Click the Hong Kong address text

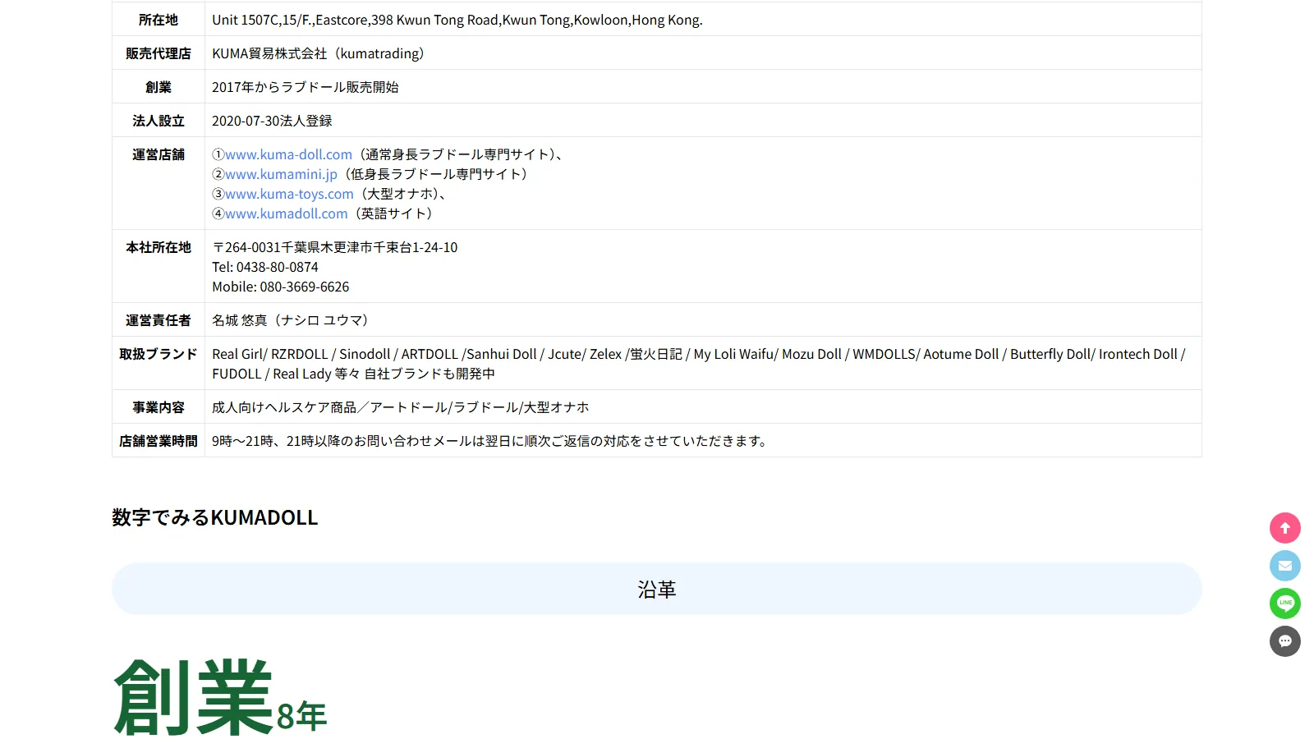tap(457, 20)
